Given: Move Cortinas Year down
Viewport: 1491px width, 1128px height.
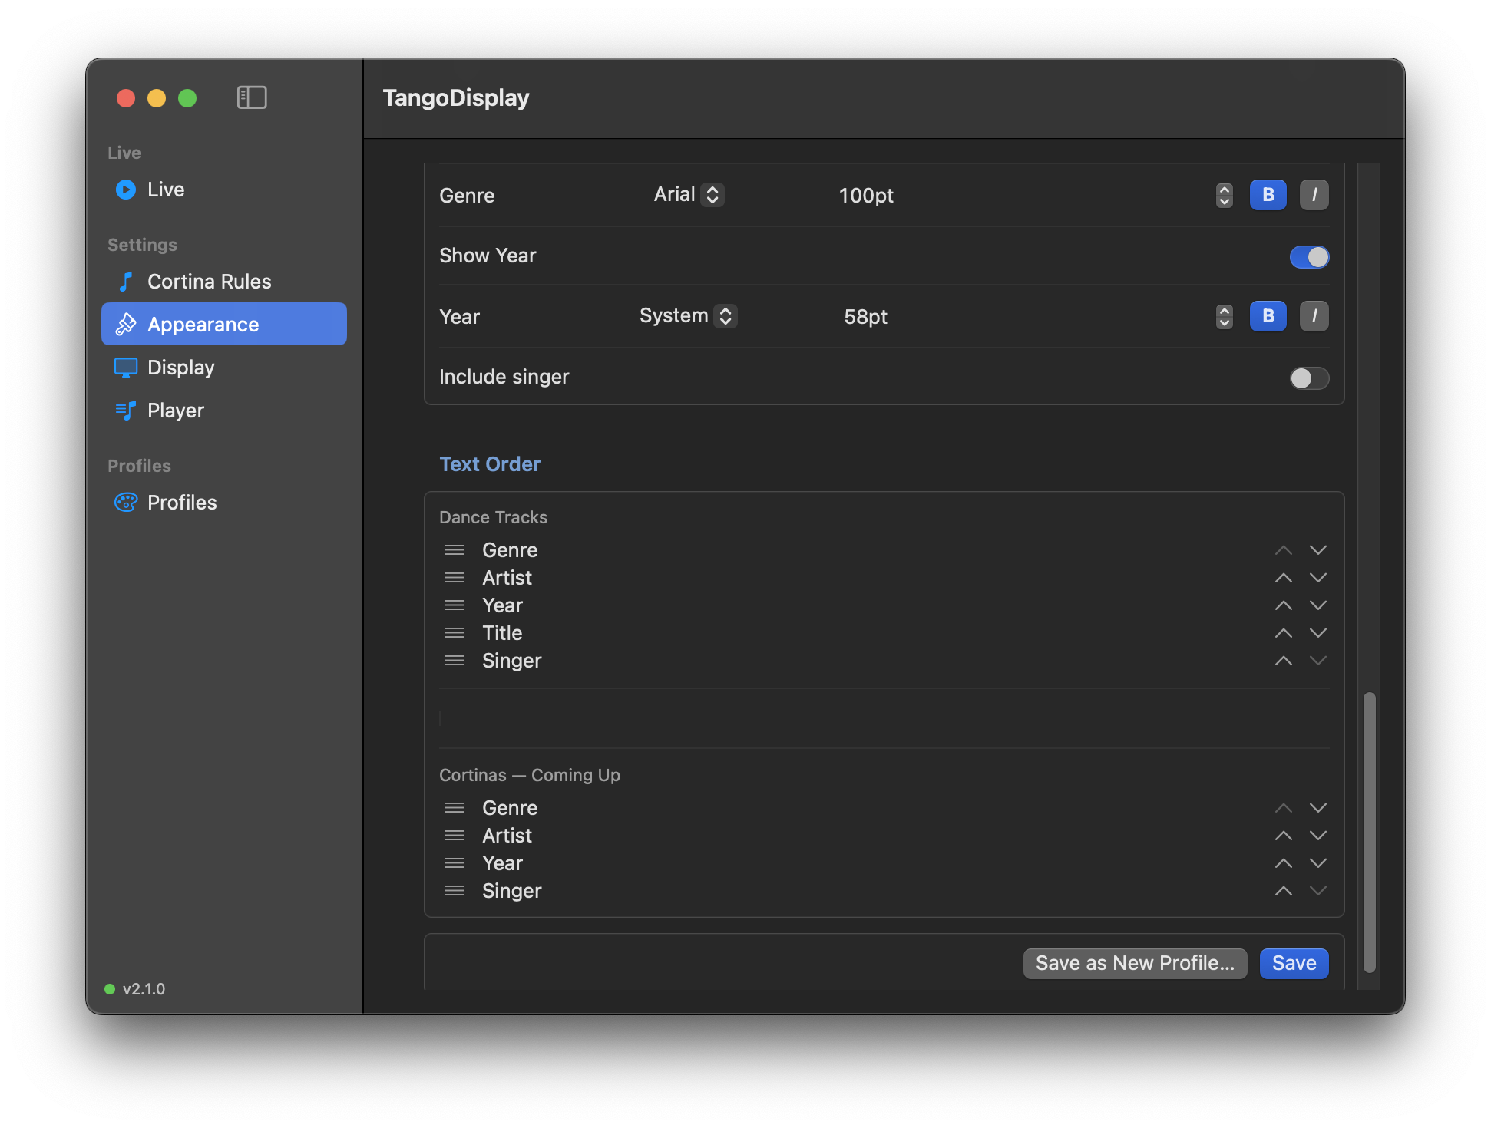Looking at the screenshot, I should 1318,863.
